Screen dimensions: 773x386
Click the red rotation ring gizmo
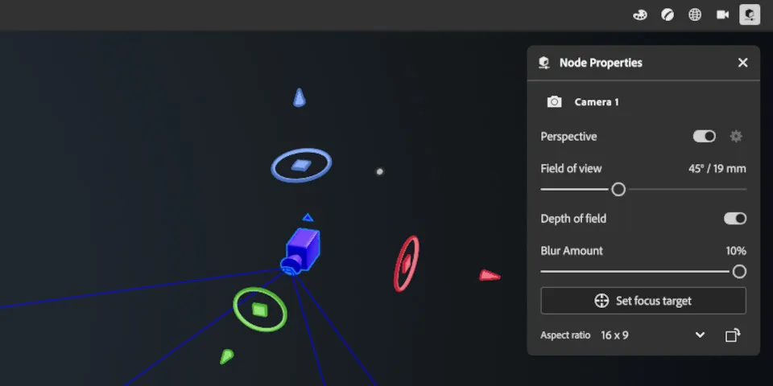[x=406, y=264]
